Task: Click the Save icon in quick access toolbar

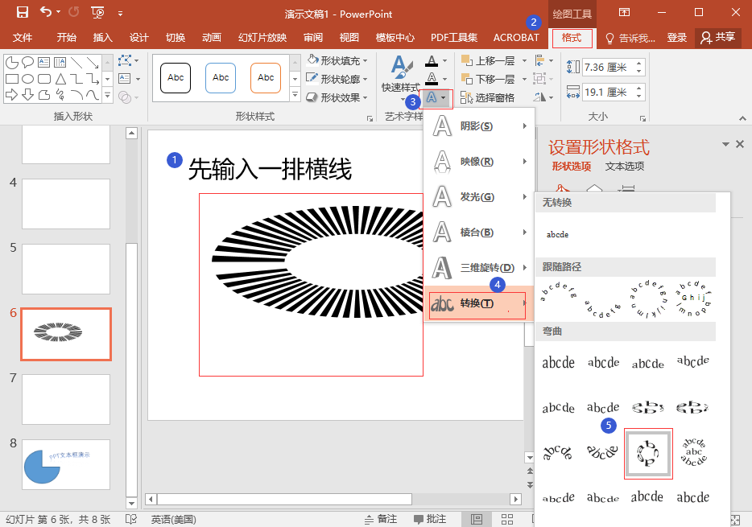Action: 22,12
